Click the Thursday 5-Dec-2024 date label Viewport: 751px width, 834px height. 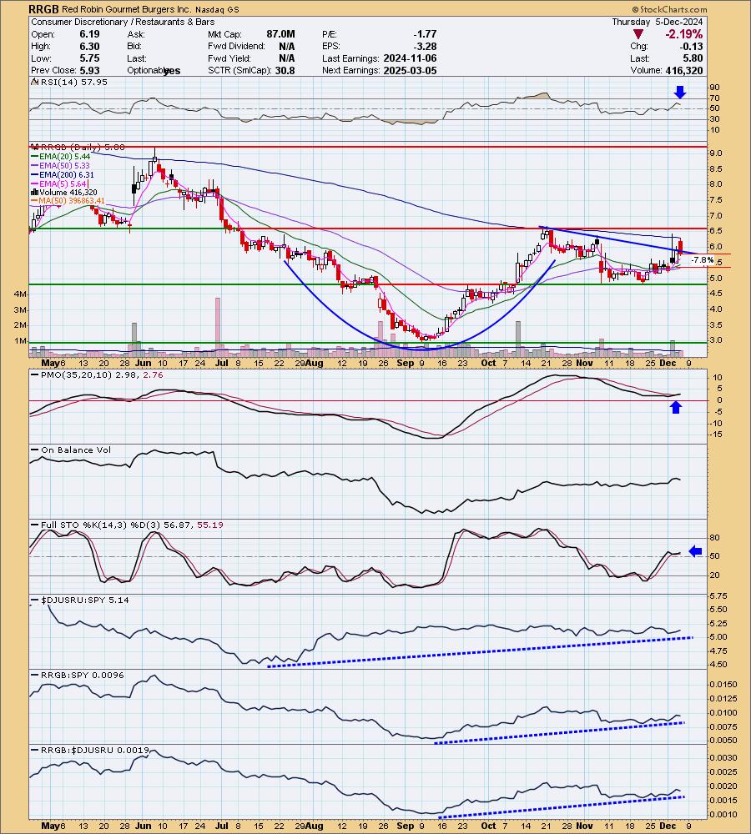click(x=658, y=22)
